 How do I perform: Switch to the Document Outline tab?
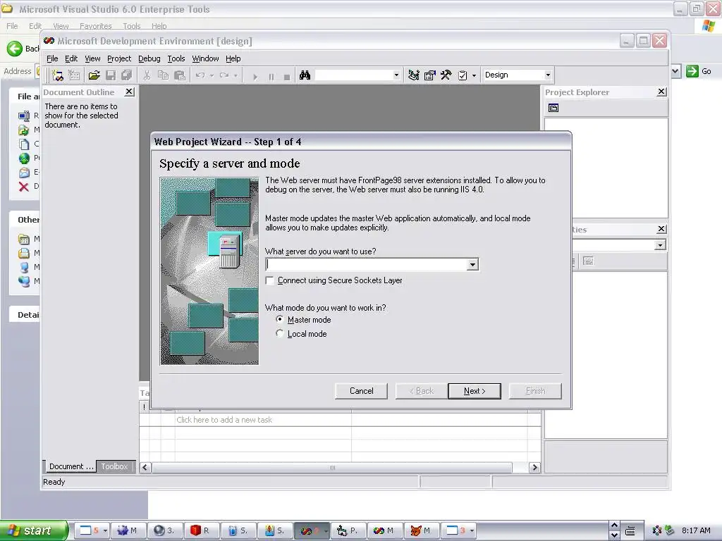(x=71, y=466)
